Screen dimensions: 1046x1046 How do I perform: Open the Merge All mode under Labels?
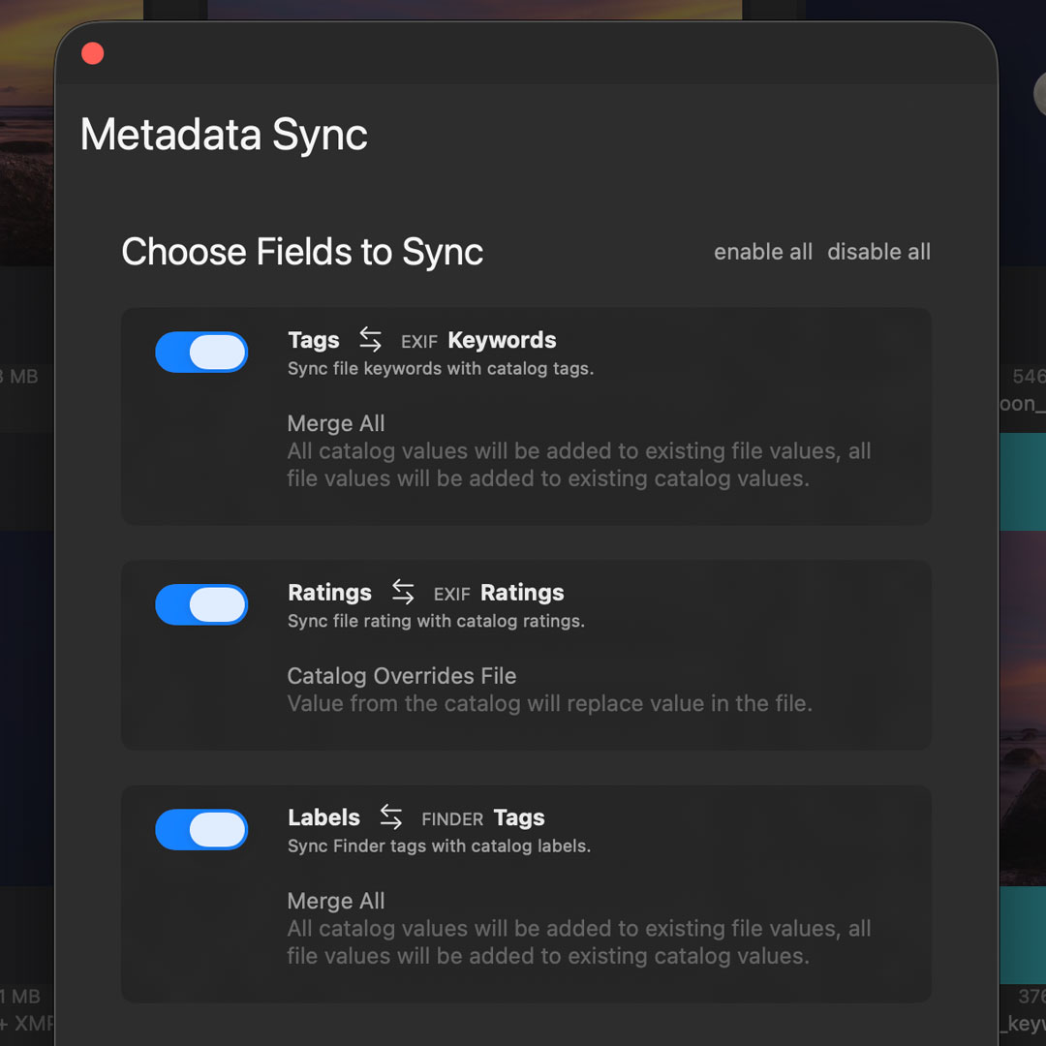[336, 901]
